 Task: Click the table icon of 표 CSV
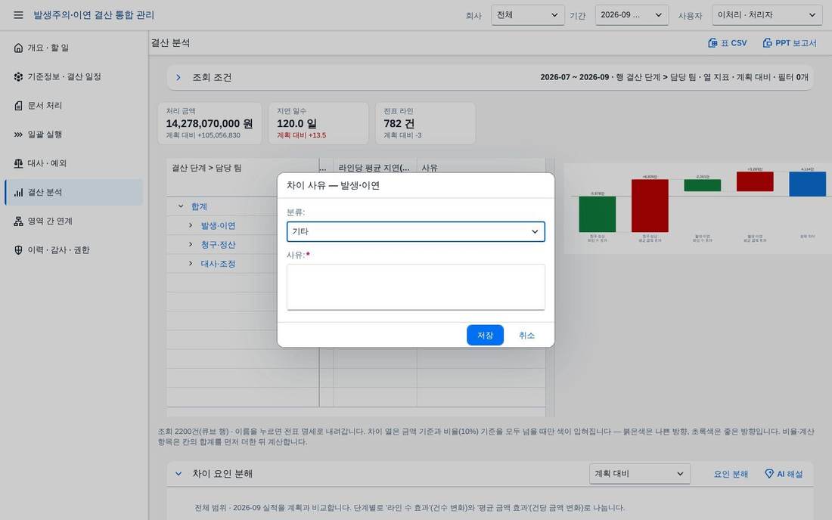[x=712, y=43]
